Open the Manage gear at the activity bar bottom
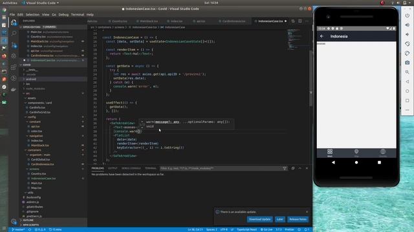The height and width of the screenshot is (232, 414). point(14,222)
